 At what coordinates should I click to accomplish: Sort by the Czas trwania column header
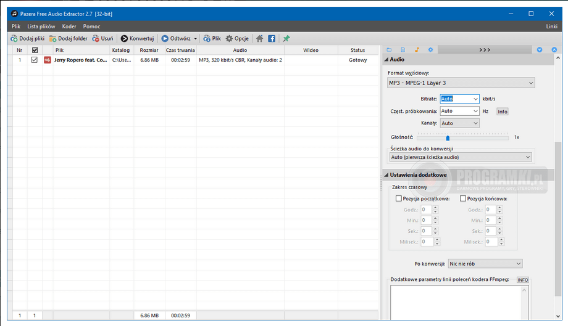180,51
